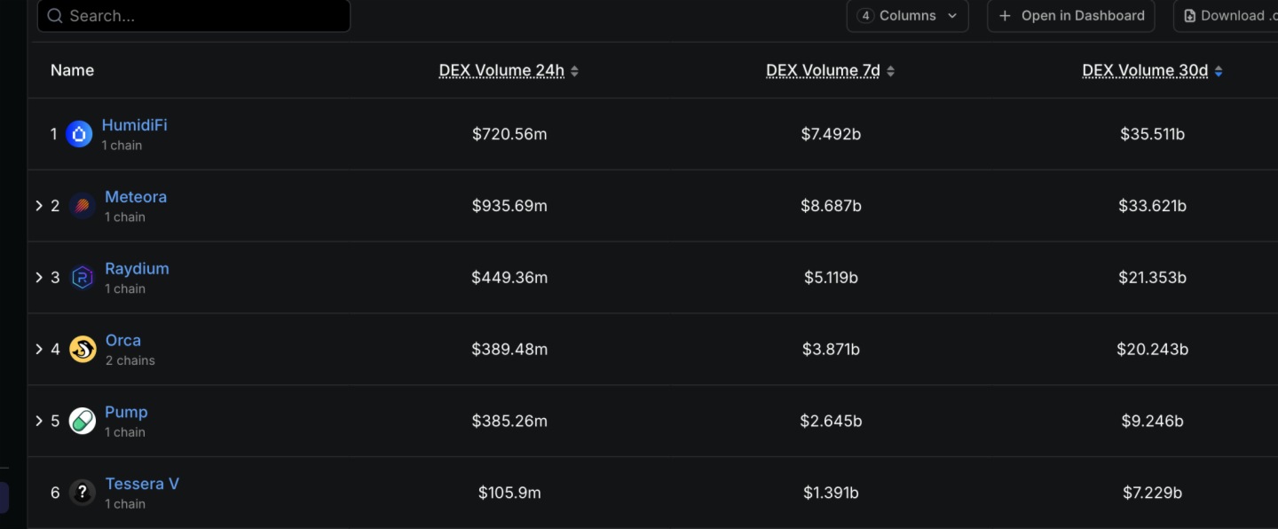Expand the Meteora row chevron
The image size is (1278, 529).
coord(39,206)
